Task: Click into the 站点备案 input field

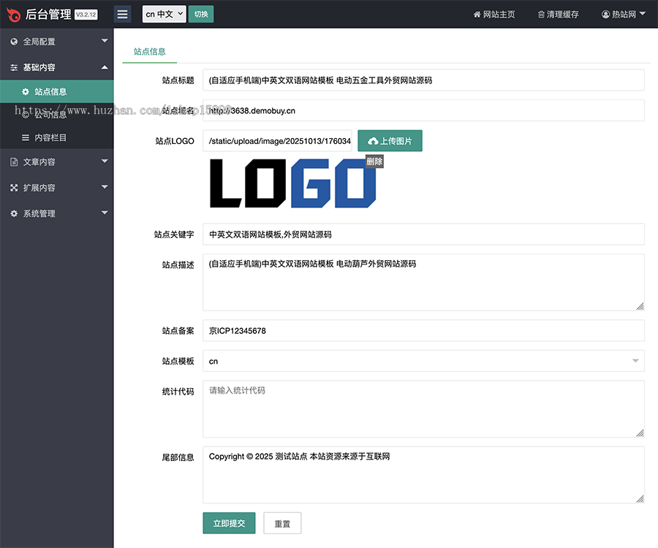Action: pyautogui.click(x=423, y=330)
